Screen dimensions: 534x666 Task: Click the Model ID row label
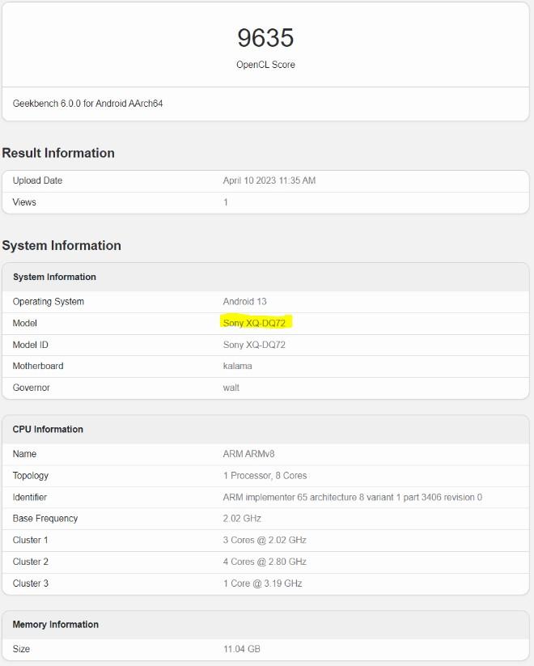pyautogui.click(x=31, y=345)
